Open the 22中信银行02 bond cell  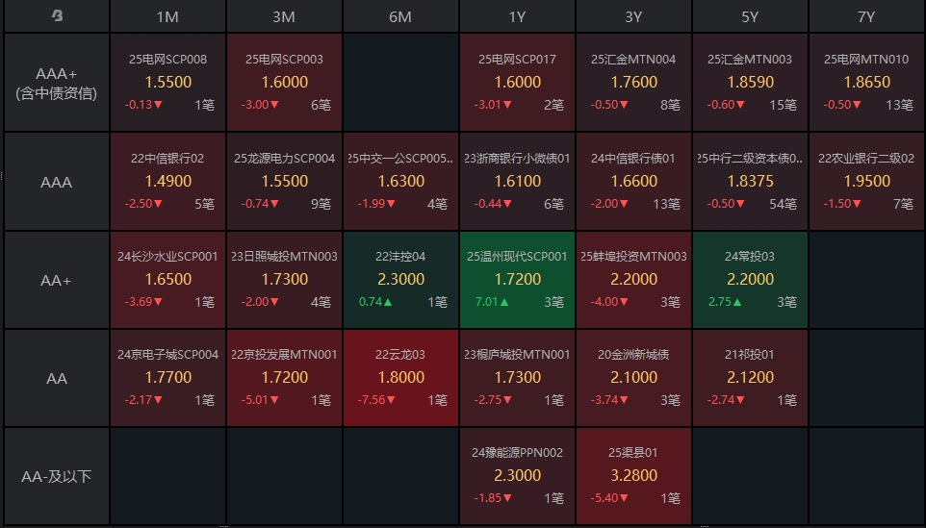(168, 181)
